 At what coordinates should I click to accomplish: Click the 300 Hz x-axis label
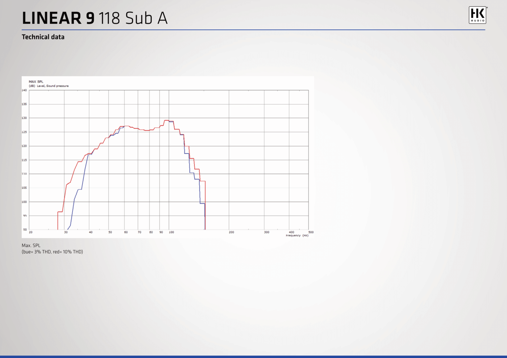point(267,232)
